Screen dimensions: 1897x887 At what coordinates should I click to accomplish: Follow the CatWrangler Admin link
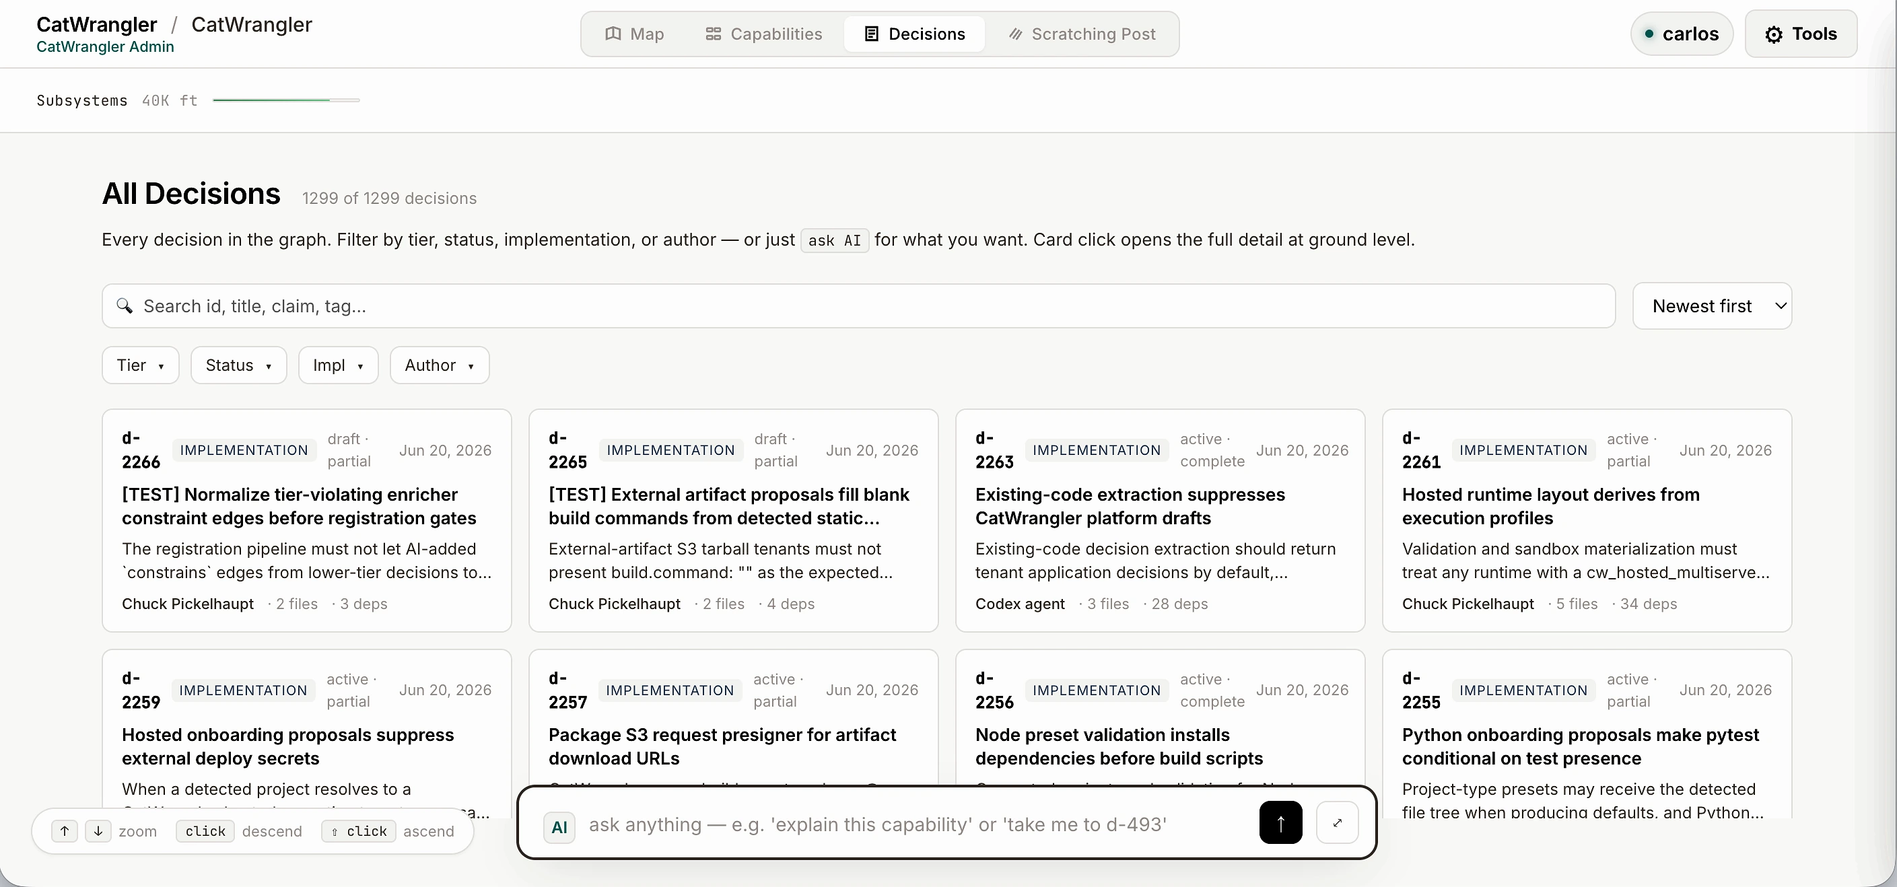click(105, 47)
